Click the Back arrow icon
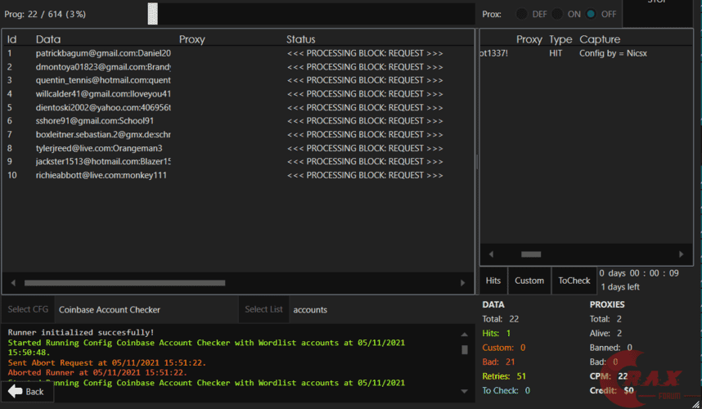Image resolution: width=702 pixels, height=409 pixels. pyautogui.click(x=15, y=391)
